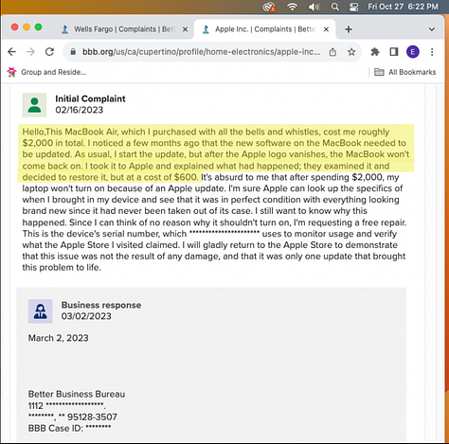This screenshot has width=449, height=444.
Task: Click 'I'm requesting a free repair' text
Action: click(x=350, y=222)
